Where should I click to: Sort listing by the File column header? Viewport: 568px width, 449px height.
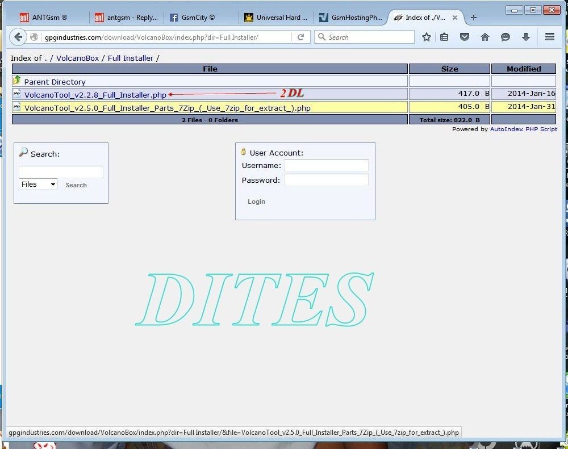point(210,69)
